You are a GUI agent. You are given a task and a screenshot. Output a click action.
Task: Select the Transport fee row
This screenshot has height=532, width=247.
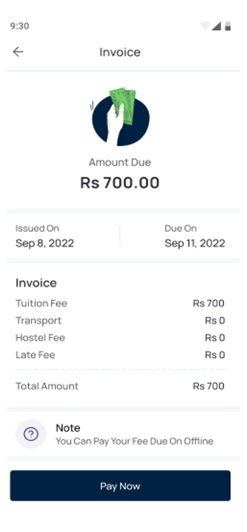pos(120,320)
